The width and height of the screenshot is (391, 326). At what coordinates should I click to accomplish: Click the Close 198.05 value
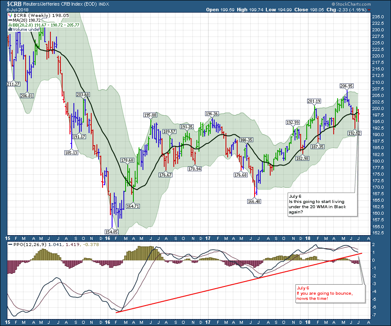(309, 10)
